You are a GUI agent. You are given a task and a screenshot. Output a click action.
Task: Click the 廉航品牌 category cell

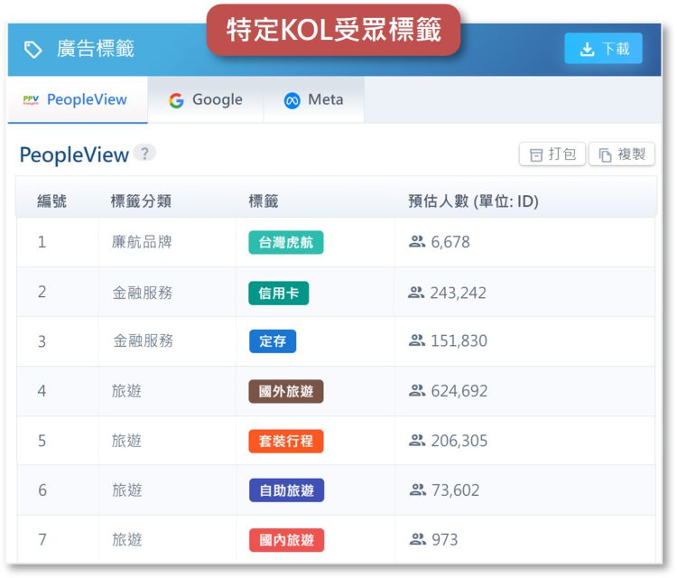pyautogui.click(x=142, y=242)
